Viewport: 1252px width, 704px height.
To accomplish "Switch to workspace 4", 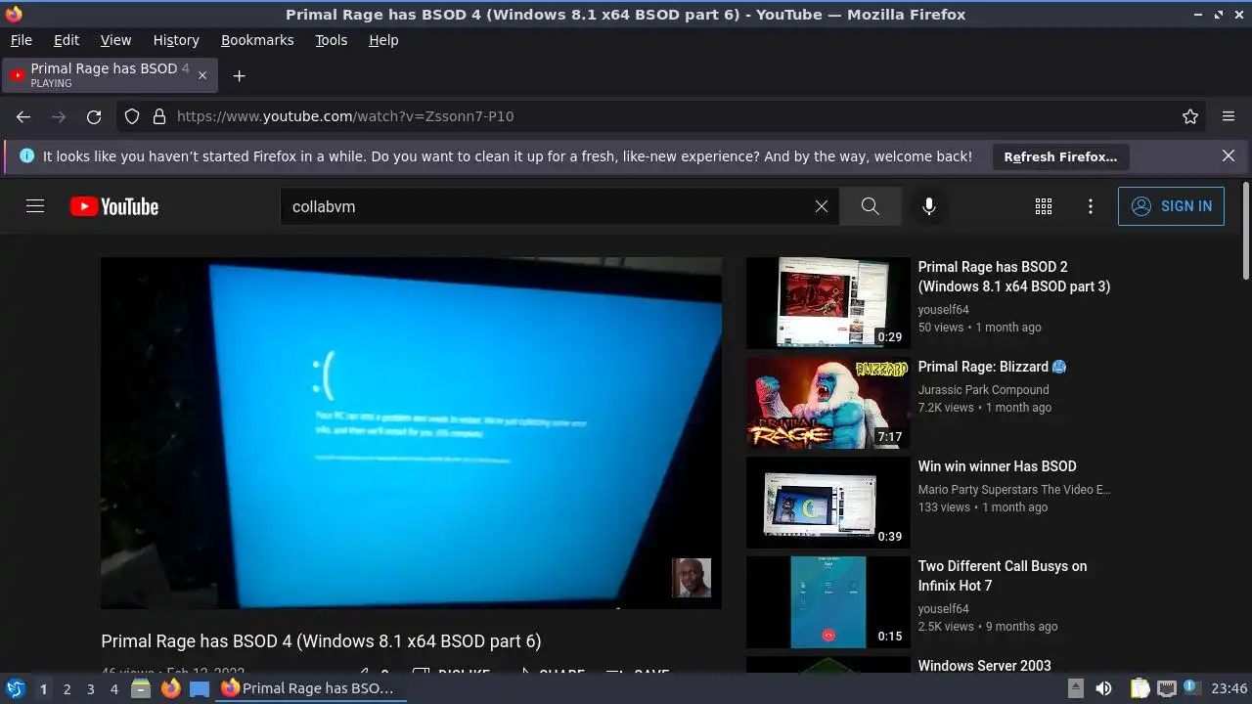I will [113, 688].
